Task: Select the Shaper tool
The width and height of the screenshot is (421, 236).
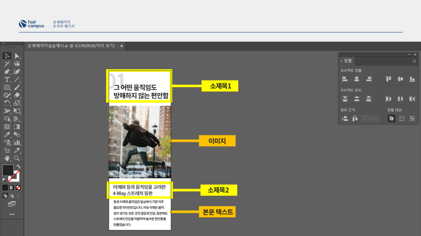Action: (x=7, y=95)
